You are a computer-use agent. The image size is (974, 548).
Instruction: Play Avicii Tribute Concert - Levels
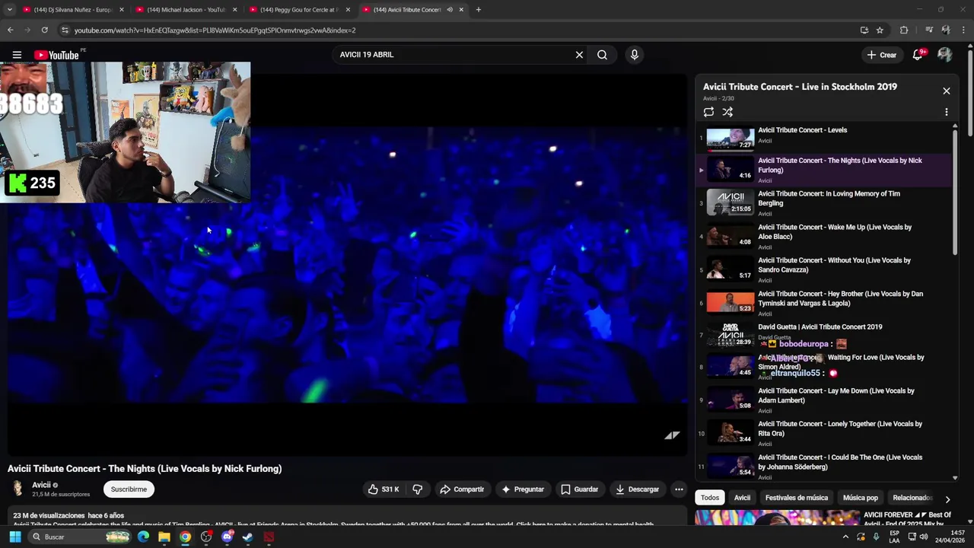tap(824, 137)
